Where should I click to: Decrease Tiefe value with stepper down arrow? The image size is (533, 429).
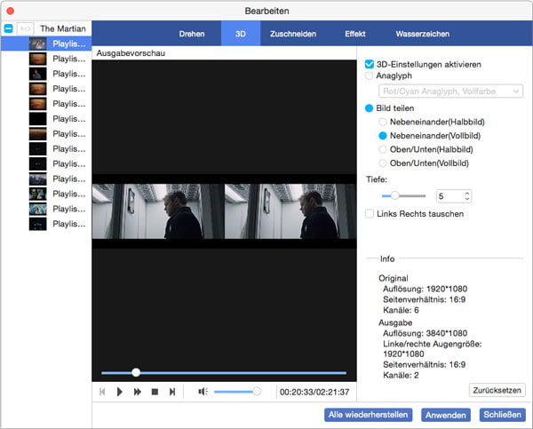point(467,199)
